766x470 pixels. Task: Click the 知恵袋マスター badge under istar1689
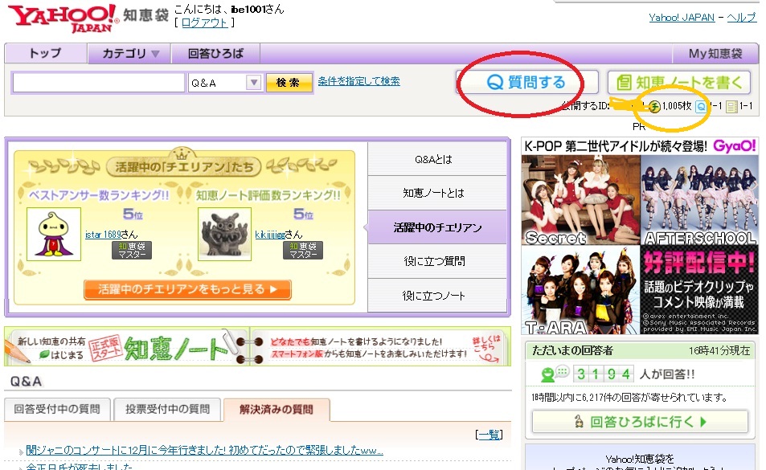(x=132, y=250)
